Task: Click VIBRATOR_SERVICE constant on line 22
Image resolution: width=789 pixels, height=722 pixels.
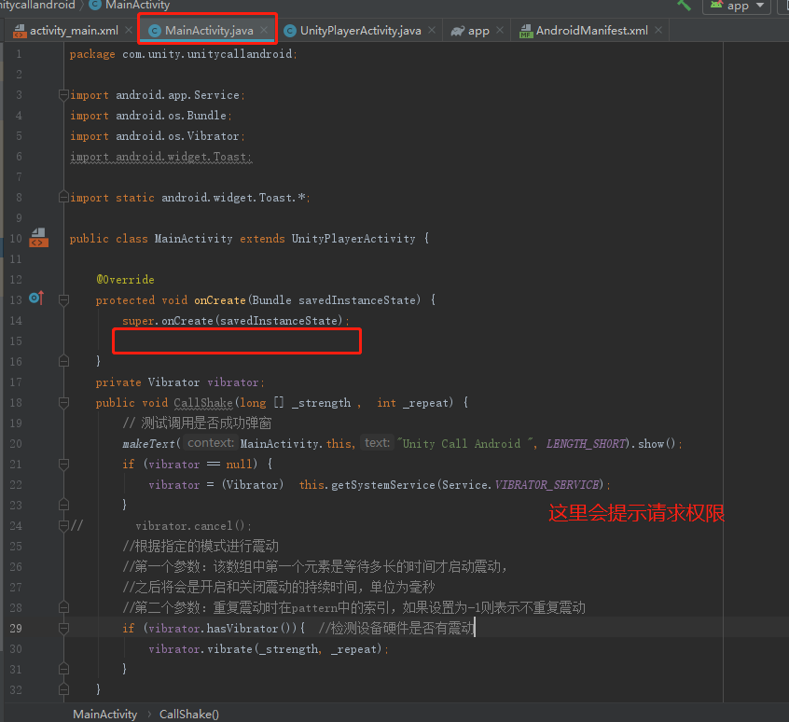Action: (547, 484)
